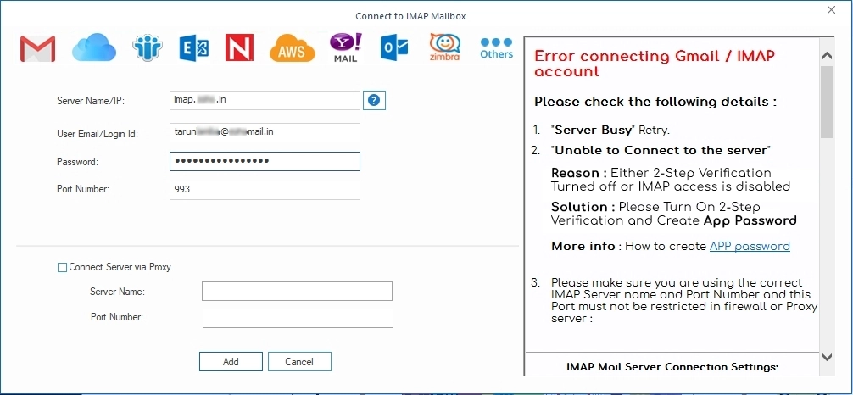The width and height of the screenshot is (853, 395).
Task: Click the 'Server Busy' Retry text
Action: point(610,131)
